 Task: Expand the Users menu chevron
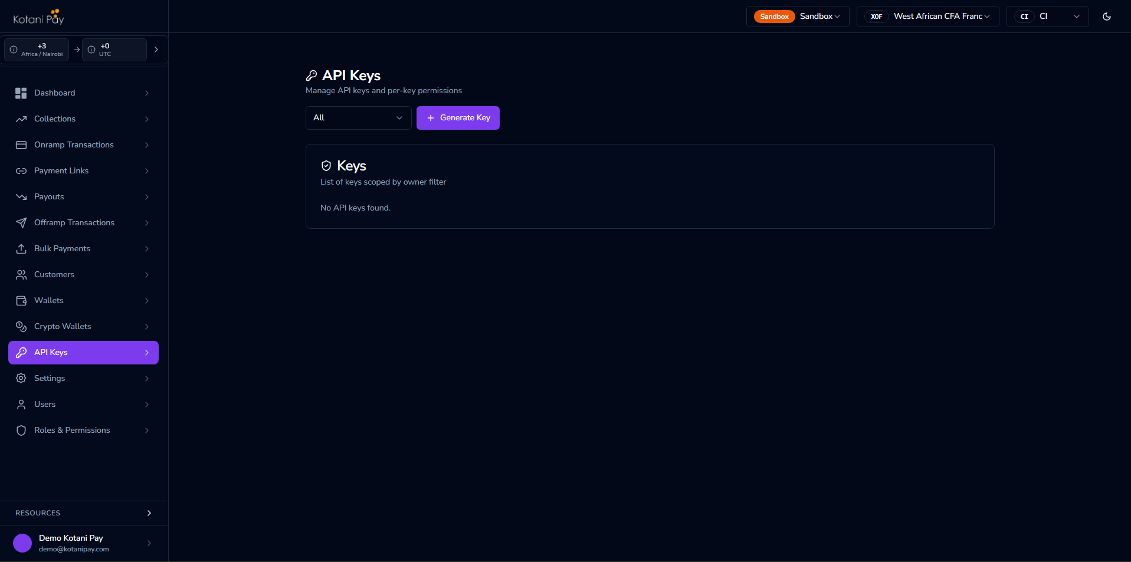pos(147,405)
